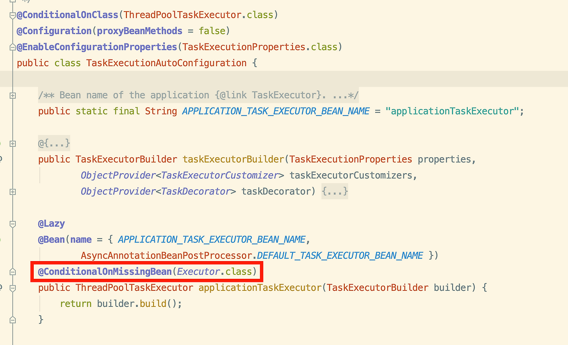Click the APPLICATION_TASK_EXECUTOR_BEAN_NAME constant declaration
The height and width of the screenshot is (345, 568).
pos(276,111)
